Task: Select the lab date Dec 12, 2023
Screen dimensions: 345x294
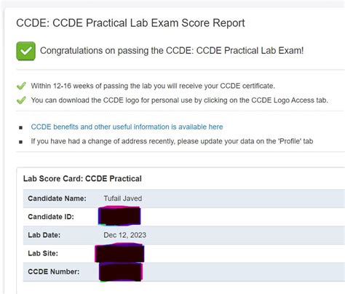Action: [125, 235]
